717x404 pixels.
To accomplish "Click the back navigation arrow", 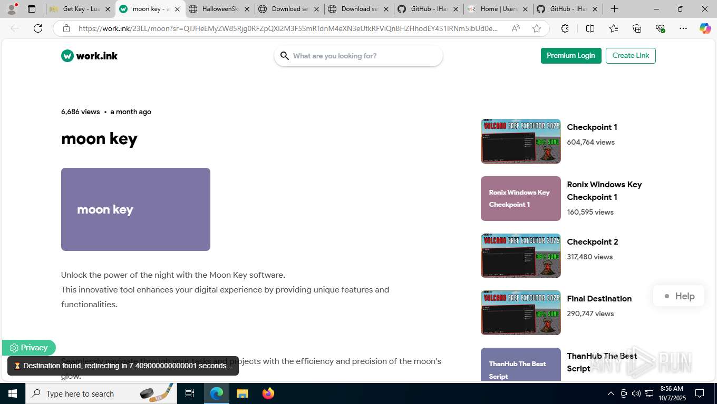I will [15, 28].
